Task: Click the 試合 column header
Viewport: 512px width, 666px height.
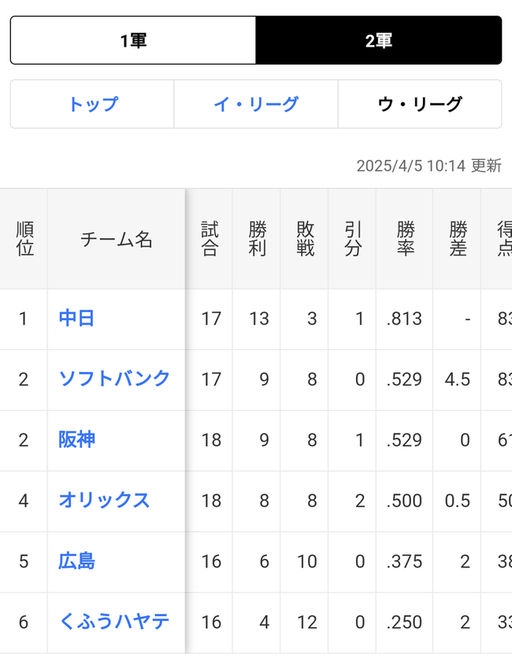Action: (209, 236)
